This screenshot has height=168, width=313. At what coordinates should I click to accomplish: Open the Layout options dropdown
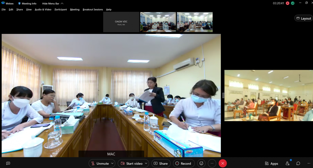click(303, 18)
